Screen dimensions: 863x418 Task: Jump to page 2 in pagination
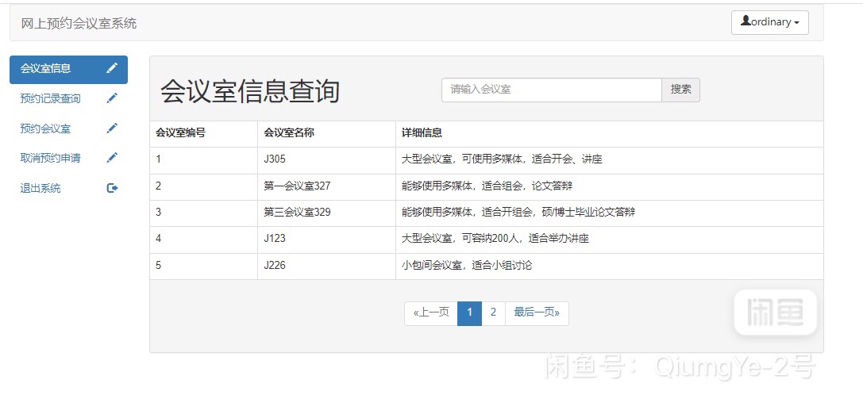coord(493,313)
